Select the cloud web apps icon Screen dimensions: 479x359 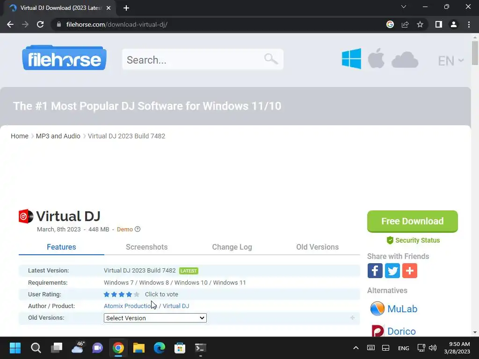click(x=405, y=60)
